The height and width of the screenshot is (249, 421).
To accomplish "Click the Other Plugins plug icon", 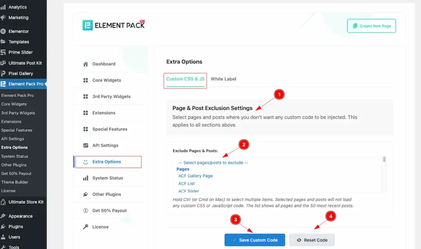I will coord(86,194).
